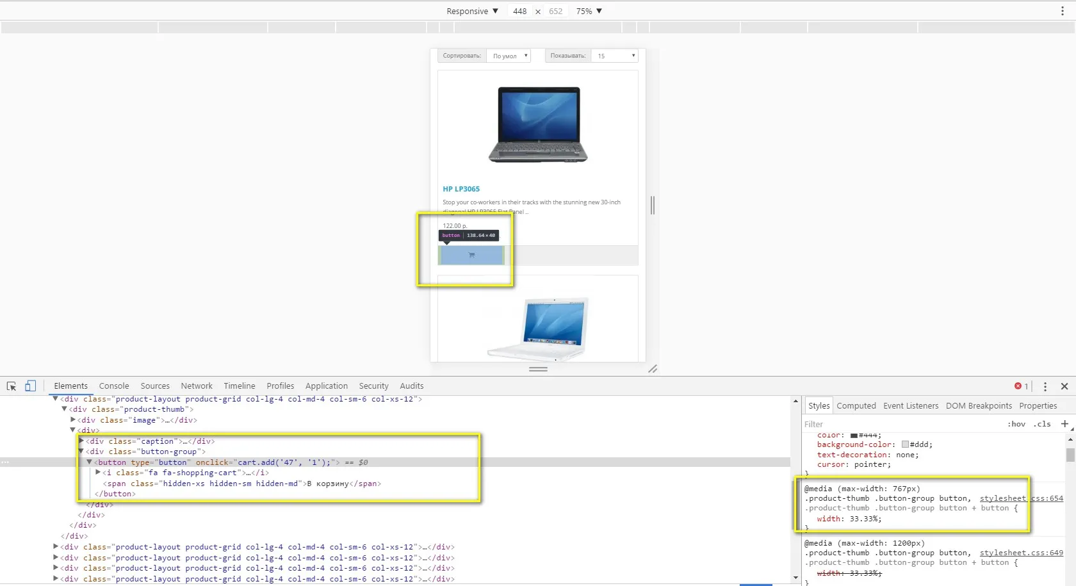Open the stylesheet.css:649 source link
Viewport: 1076px width, 586px height.
tap(1022, 553)
